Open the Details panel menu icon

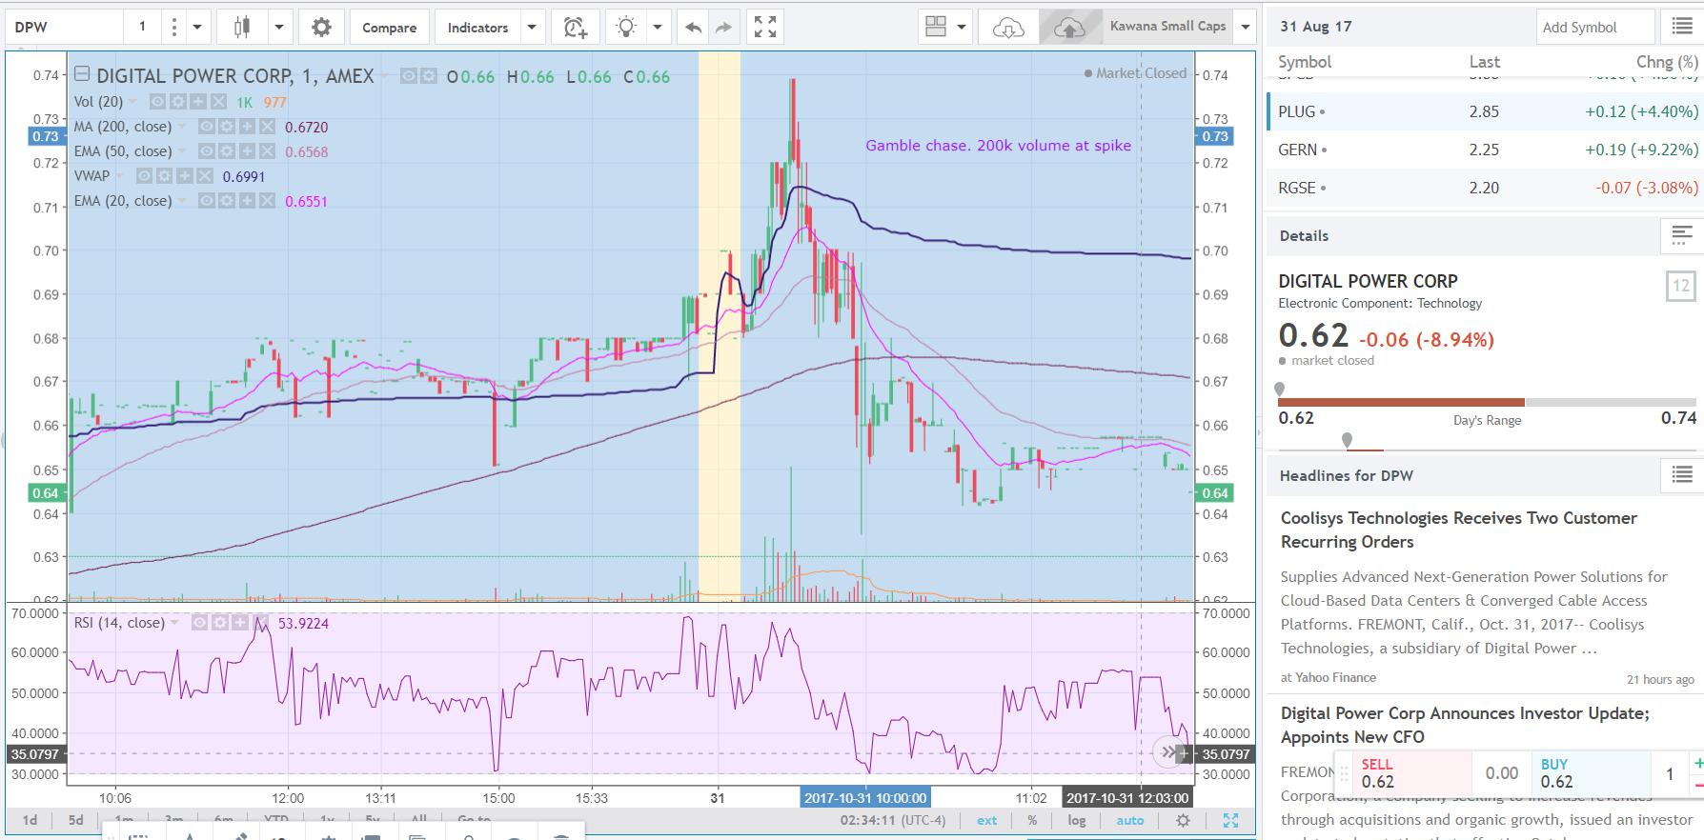tap(1682, 235)
